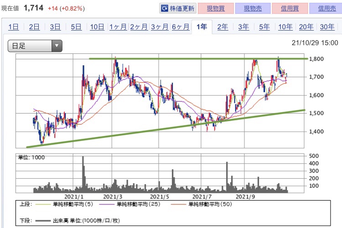Click the 出来高 volume legend entry

pyautogui.click(x=78, y=221)
